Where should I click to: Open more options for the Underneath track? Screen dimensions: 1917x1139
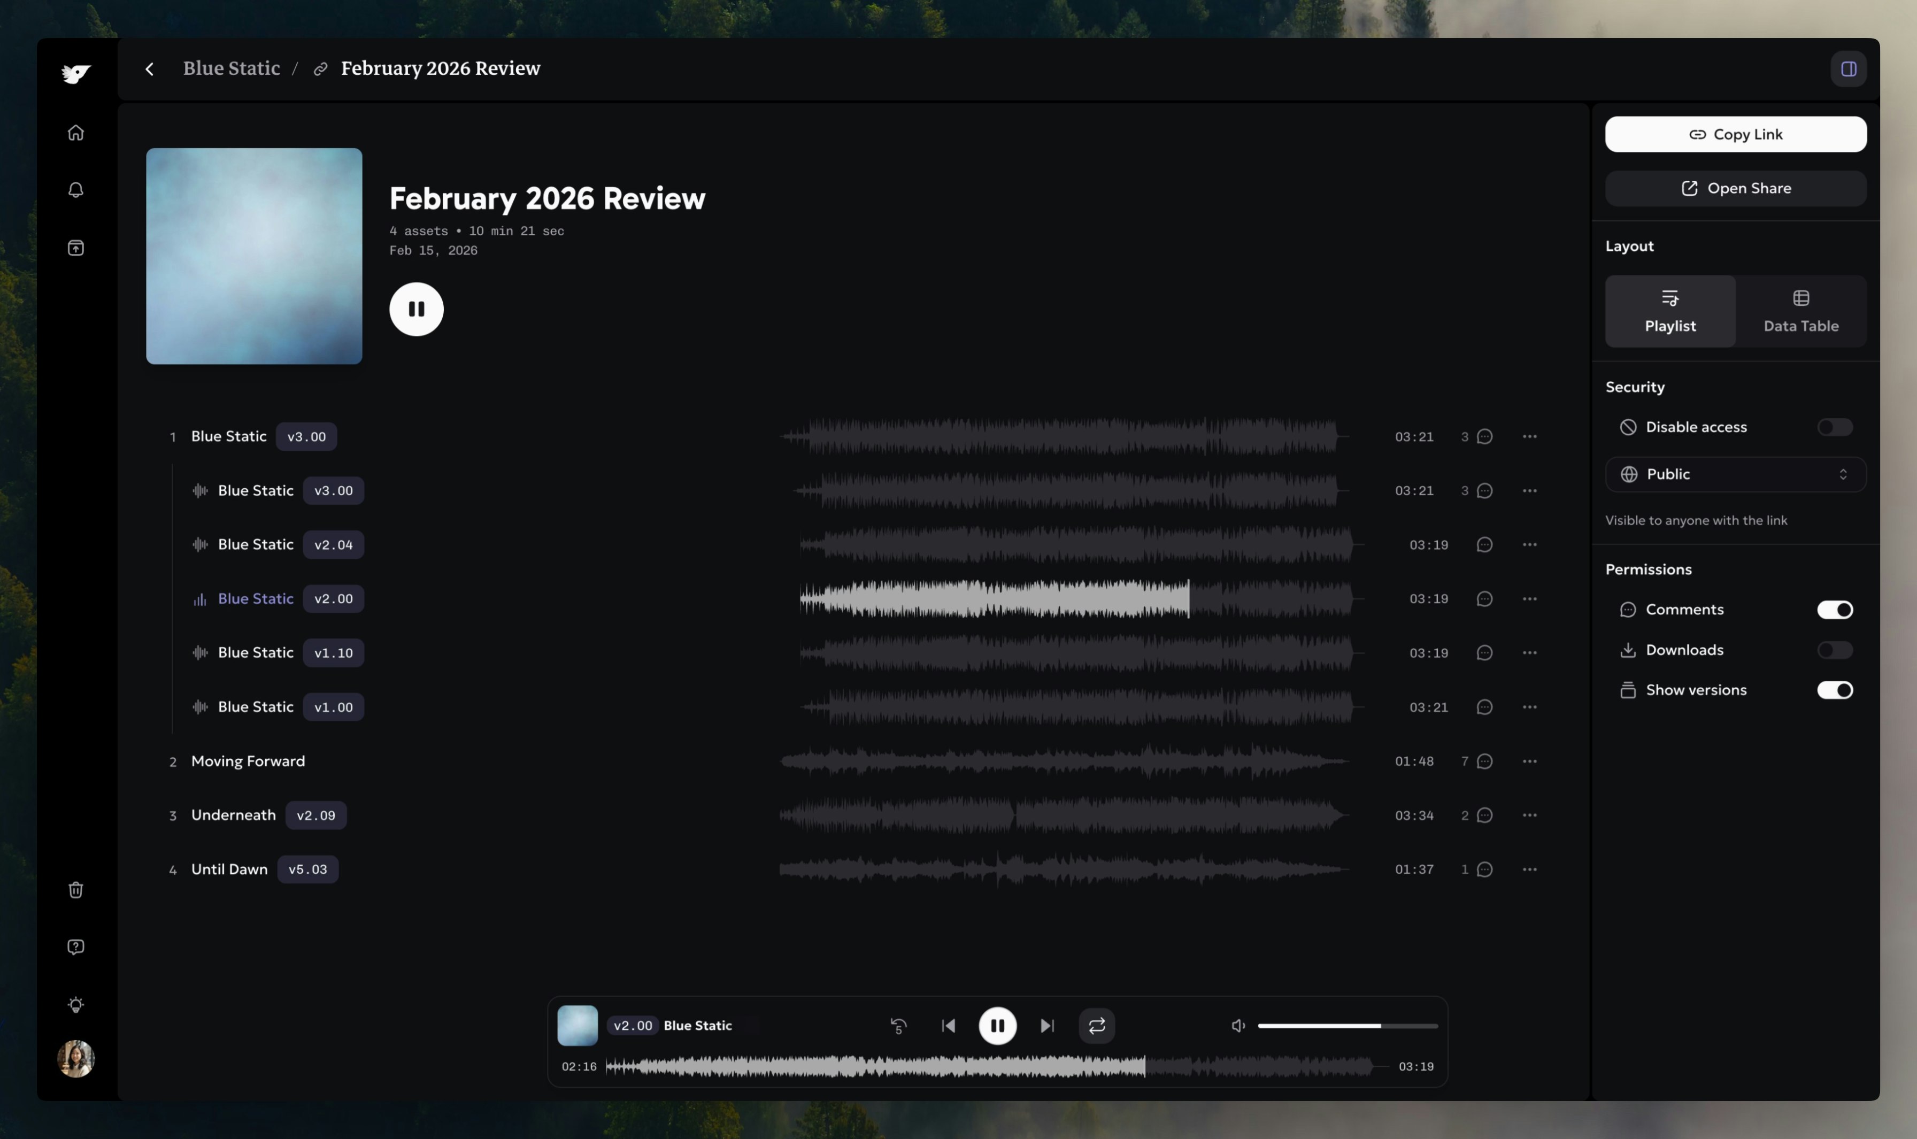click(1529, 815)
